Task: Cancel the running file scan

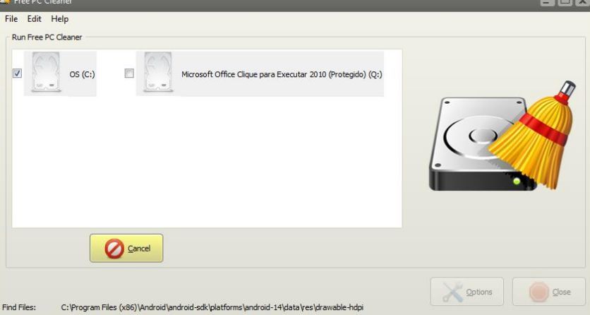Action: 126,249
